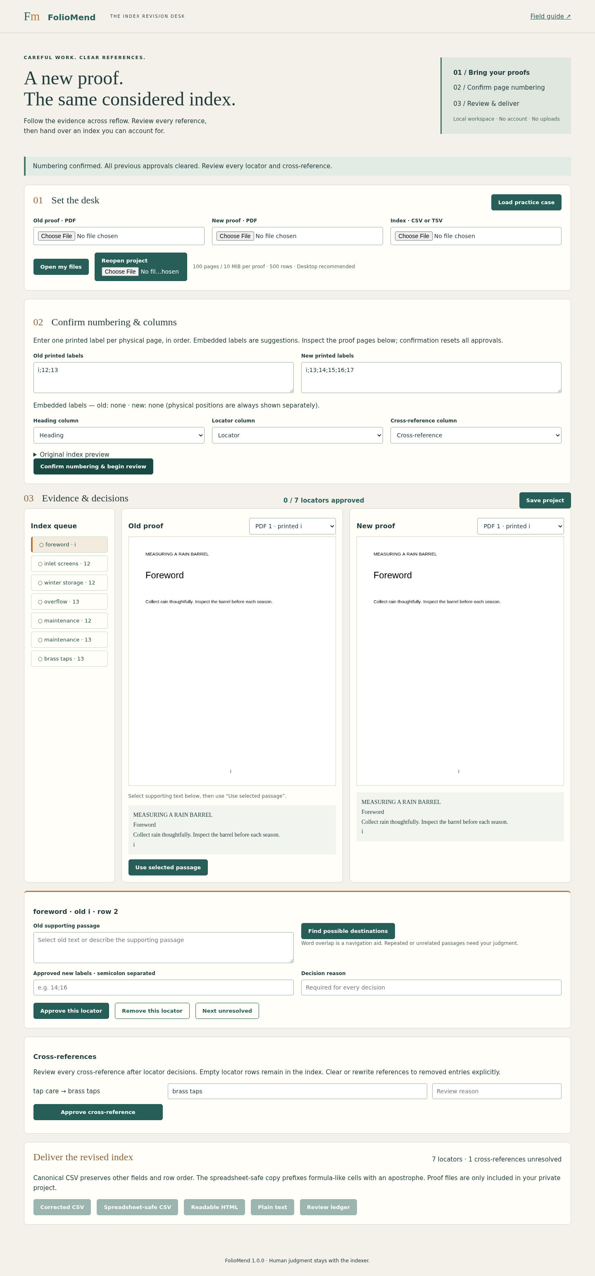Select overflow · 13 queue item
Viewport: 595px width, 1276px height.
[69, 601]
